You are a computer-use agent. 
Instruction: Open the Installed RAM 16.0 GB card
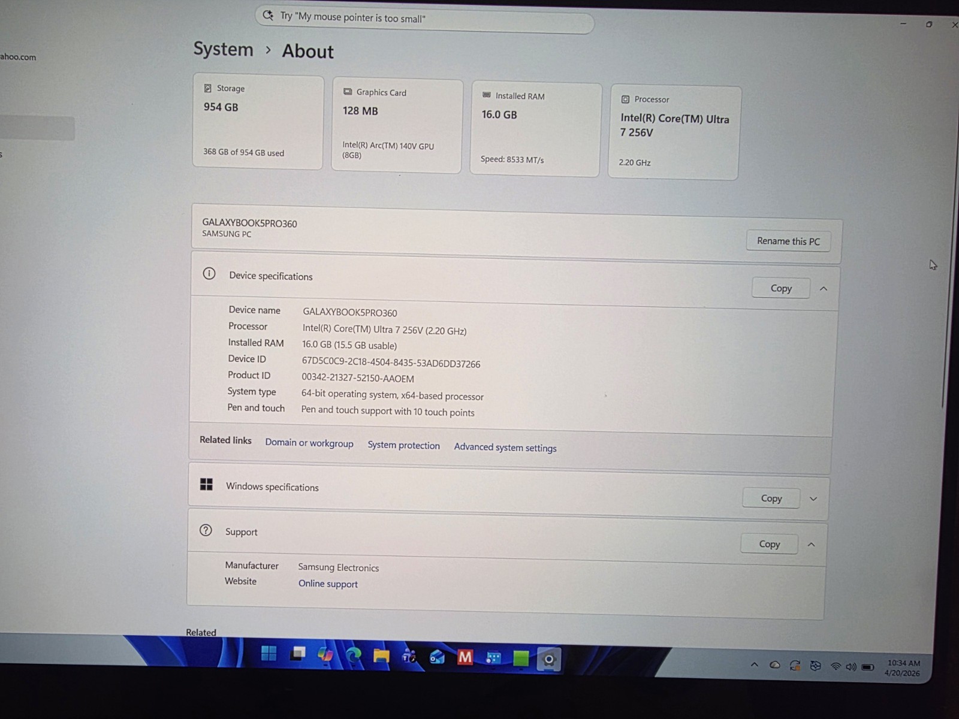(535, 129)
